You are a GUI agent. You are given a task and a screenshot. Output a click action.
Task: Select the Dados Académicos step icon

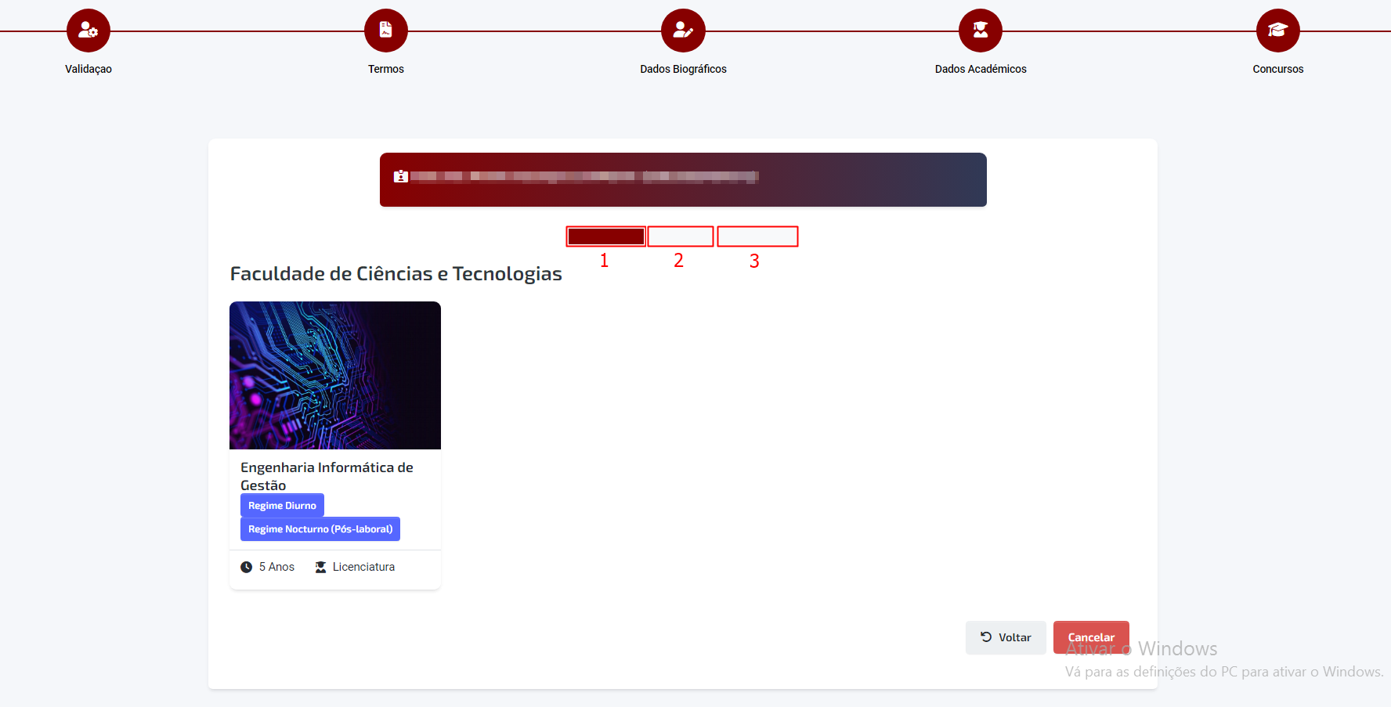click(x=981, y=31)
